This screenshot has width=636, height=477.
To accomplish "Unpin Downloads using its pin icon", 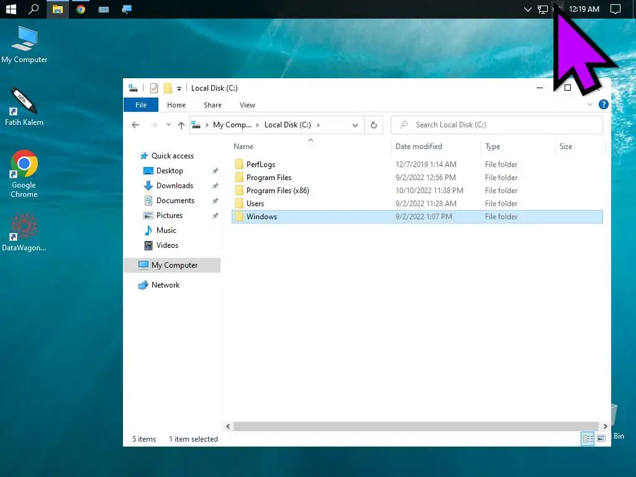I will tap(216, 186).
